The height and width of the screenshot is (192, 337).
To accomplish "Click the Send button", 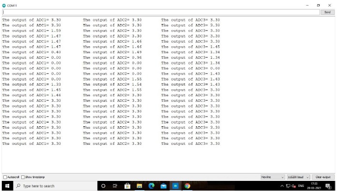I will pos(327,12).
